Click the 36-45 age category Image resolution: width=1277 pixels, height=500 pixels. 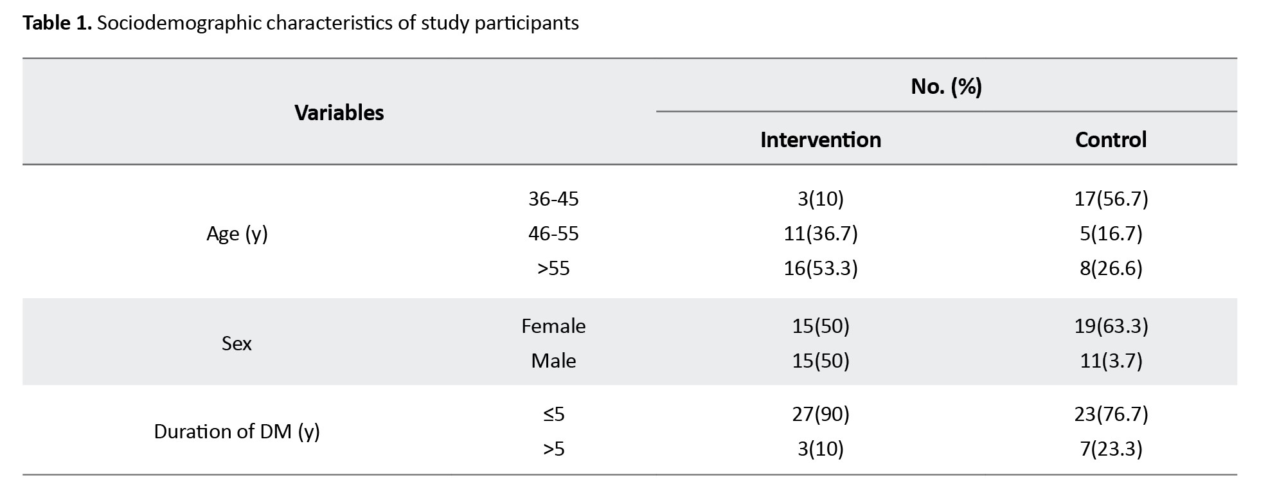553,199
